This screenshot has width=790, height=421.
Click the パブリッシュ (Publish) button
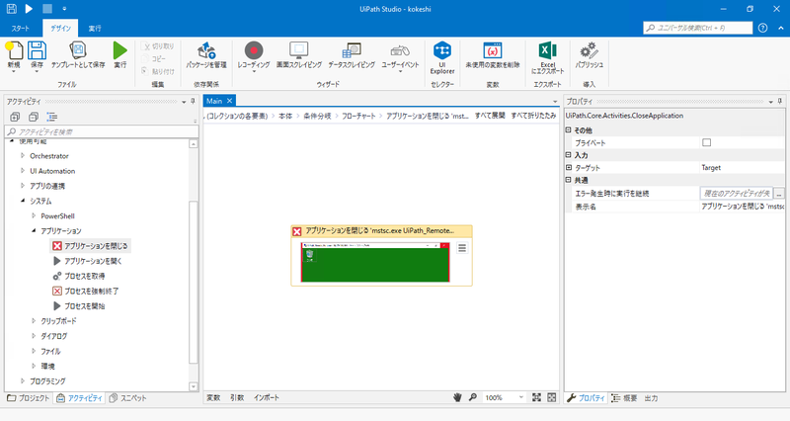click(x=589, y=55)
